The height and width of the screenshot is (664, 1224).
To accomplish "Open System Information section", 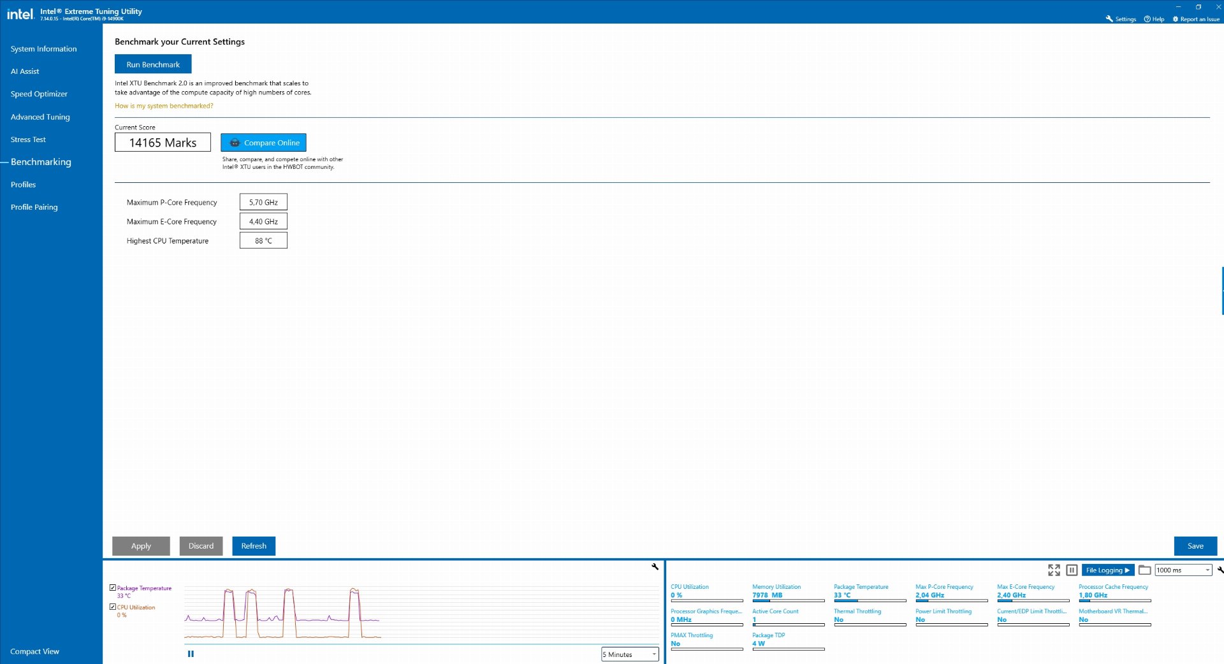I will 43,49.
